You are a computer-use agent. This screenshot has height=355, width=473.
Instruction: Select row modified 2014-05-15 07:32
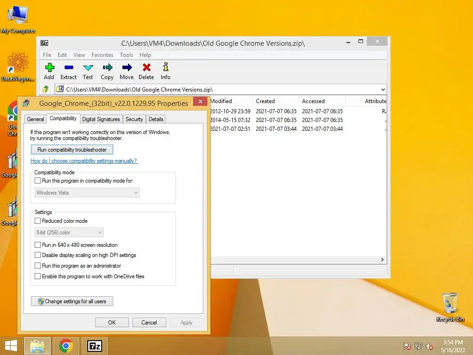pos(298,120)
